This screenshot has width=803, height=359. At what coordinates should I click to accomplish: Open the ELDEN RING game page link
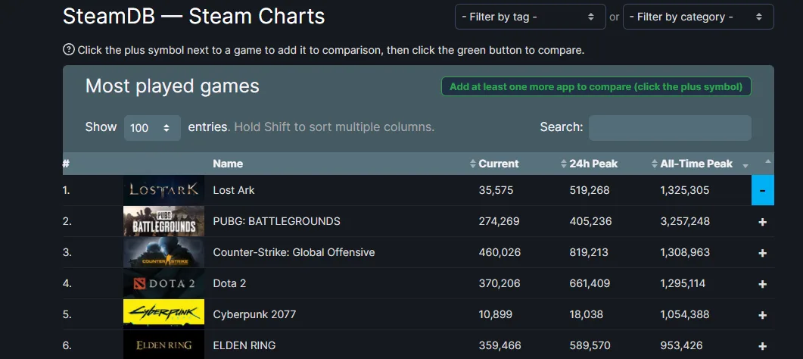(x=244, y=345)
